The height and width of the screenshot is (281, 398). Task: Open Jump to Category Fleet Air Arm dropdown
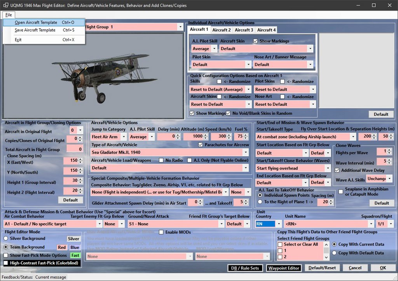pos(124,137)
